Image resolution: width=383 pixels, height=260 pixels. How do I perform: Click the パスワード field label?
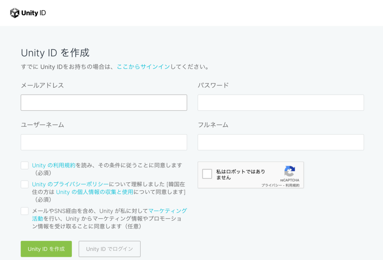click(x=213, y=86)
